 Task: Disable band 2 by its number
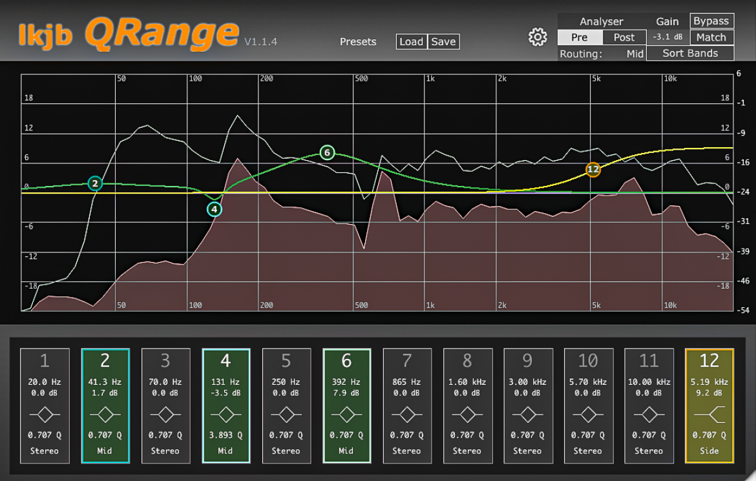tap(105, 360)
